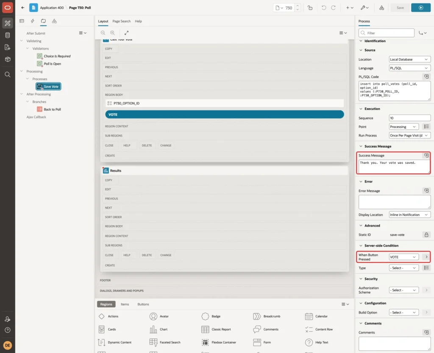434x353 pixels.
Task: Switch to Dynamic Actions lightning tab
Action: click(x=32, y=21)
